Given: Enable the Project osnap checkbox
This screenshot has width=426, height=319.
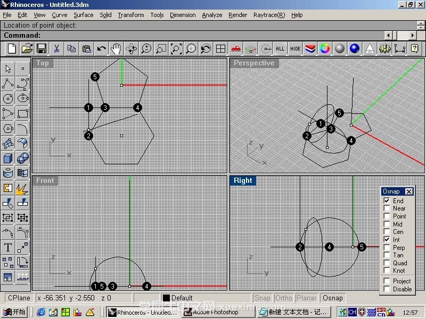Looking at the screenshot, I should 387,281.
